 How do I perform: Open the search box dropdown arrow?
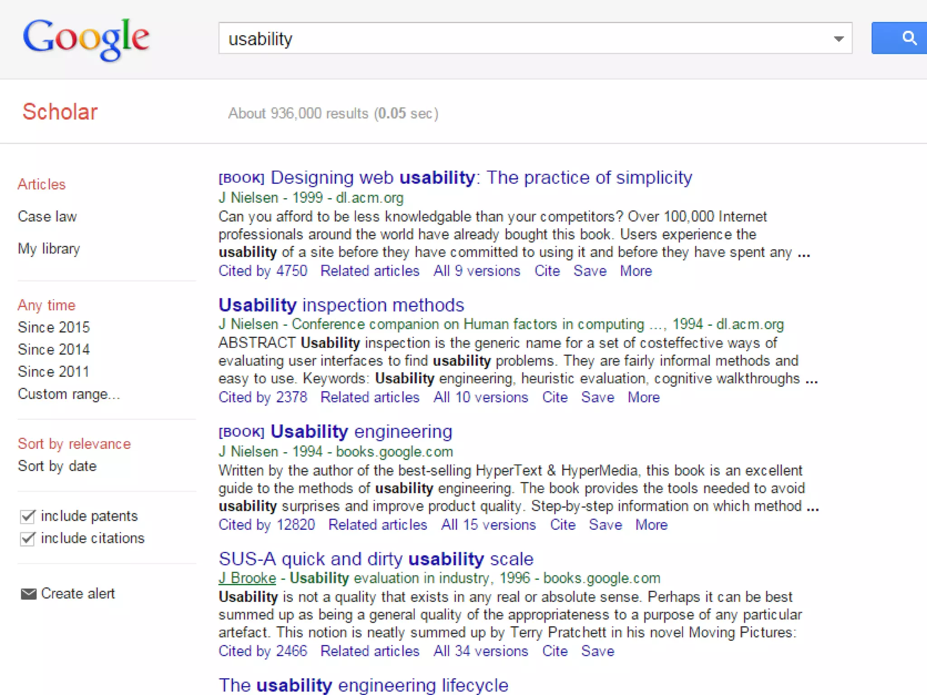pyautogui.click(x=838, y=39)
